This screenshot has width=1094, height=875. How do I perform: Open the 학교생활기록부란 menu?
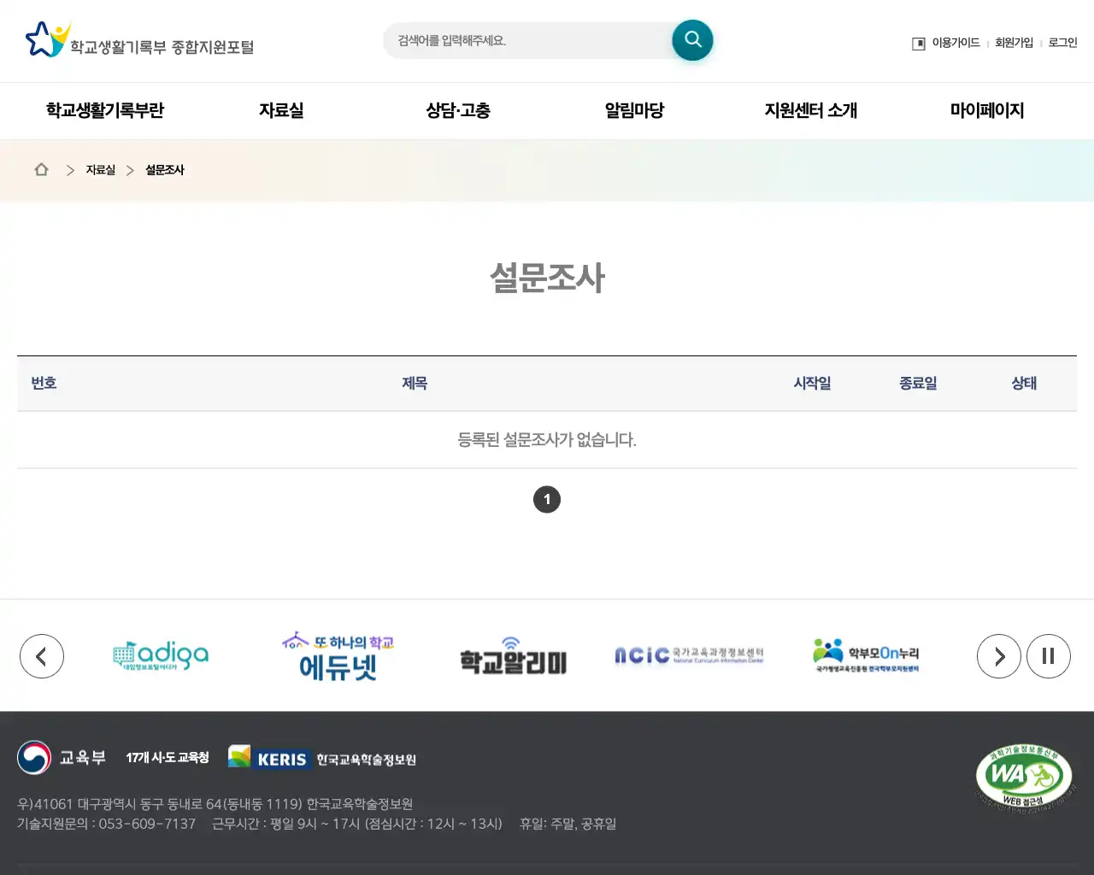pos(105,110)
